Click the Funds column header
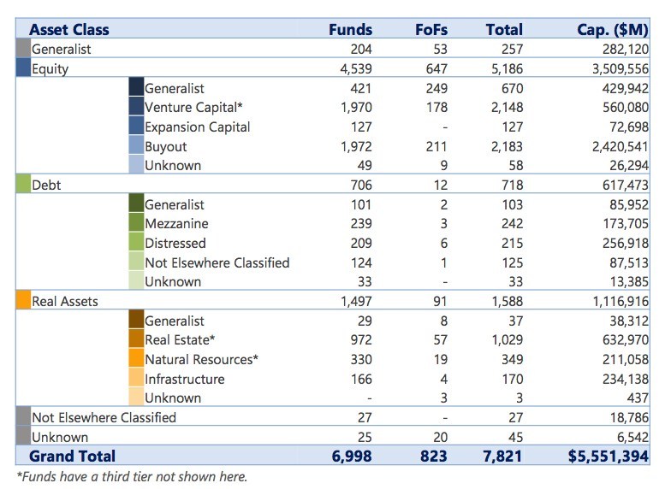671x489 pixels. click(350, 29)
